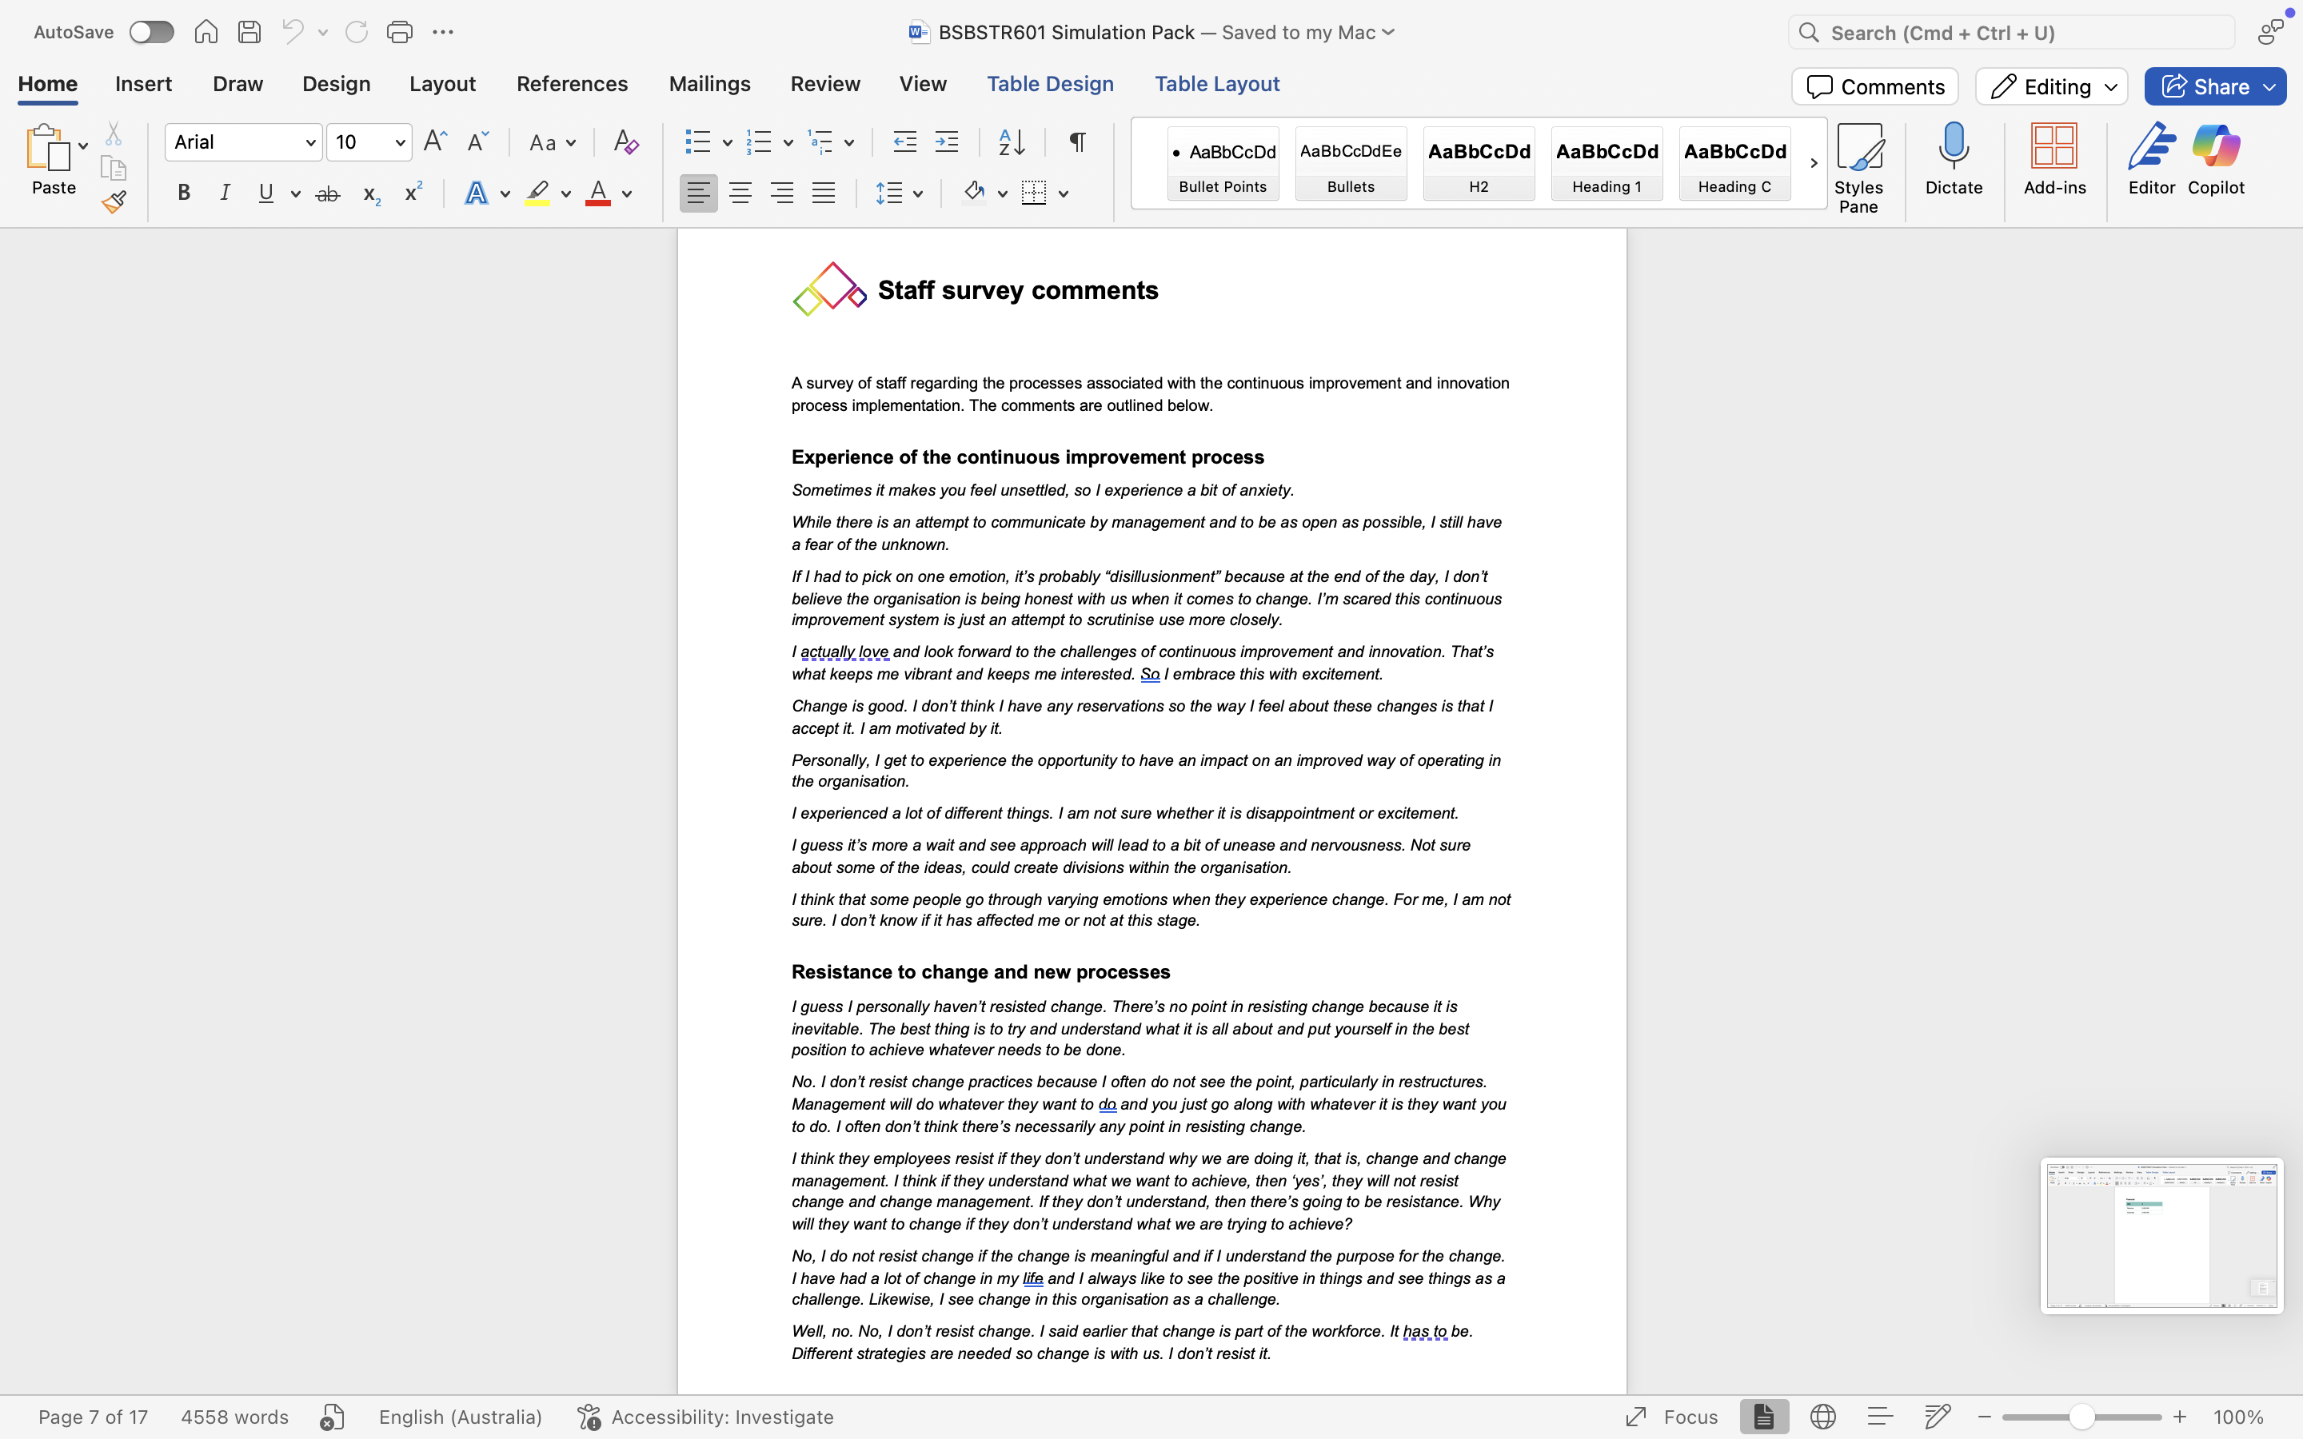This screenshot has height=1439, width=2303.
Task: Click the Comments button
Action: click(x=1874, y=86)
